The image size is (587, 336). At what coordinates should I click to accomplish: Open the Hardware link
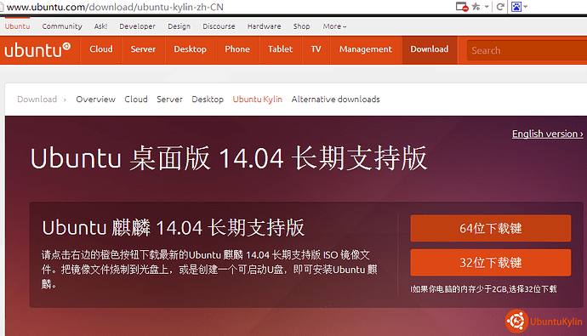(264, 26)
